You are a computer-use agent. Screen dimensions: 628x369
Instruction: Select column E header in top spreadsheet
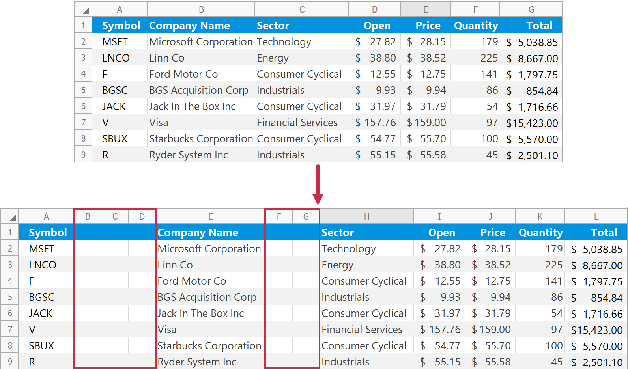[x=425, y=9]
